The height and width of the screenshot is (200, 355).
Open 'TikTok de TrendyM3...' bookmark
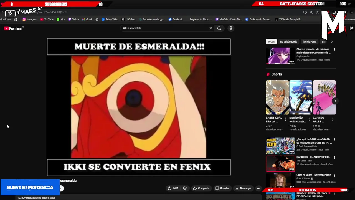click(288, 19)
